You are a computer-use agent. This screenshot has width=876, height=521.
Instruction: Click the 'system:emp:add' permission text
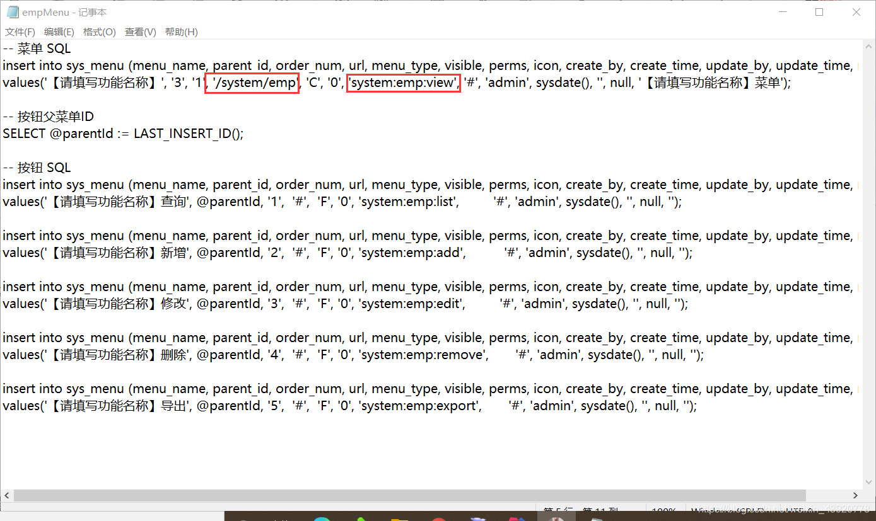point(412,253)
